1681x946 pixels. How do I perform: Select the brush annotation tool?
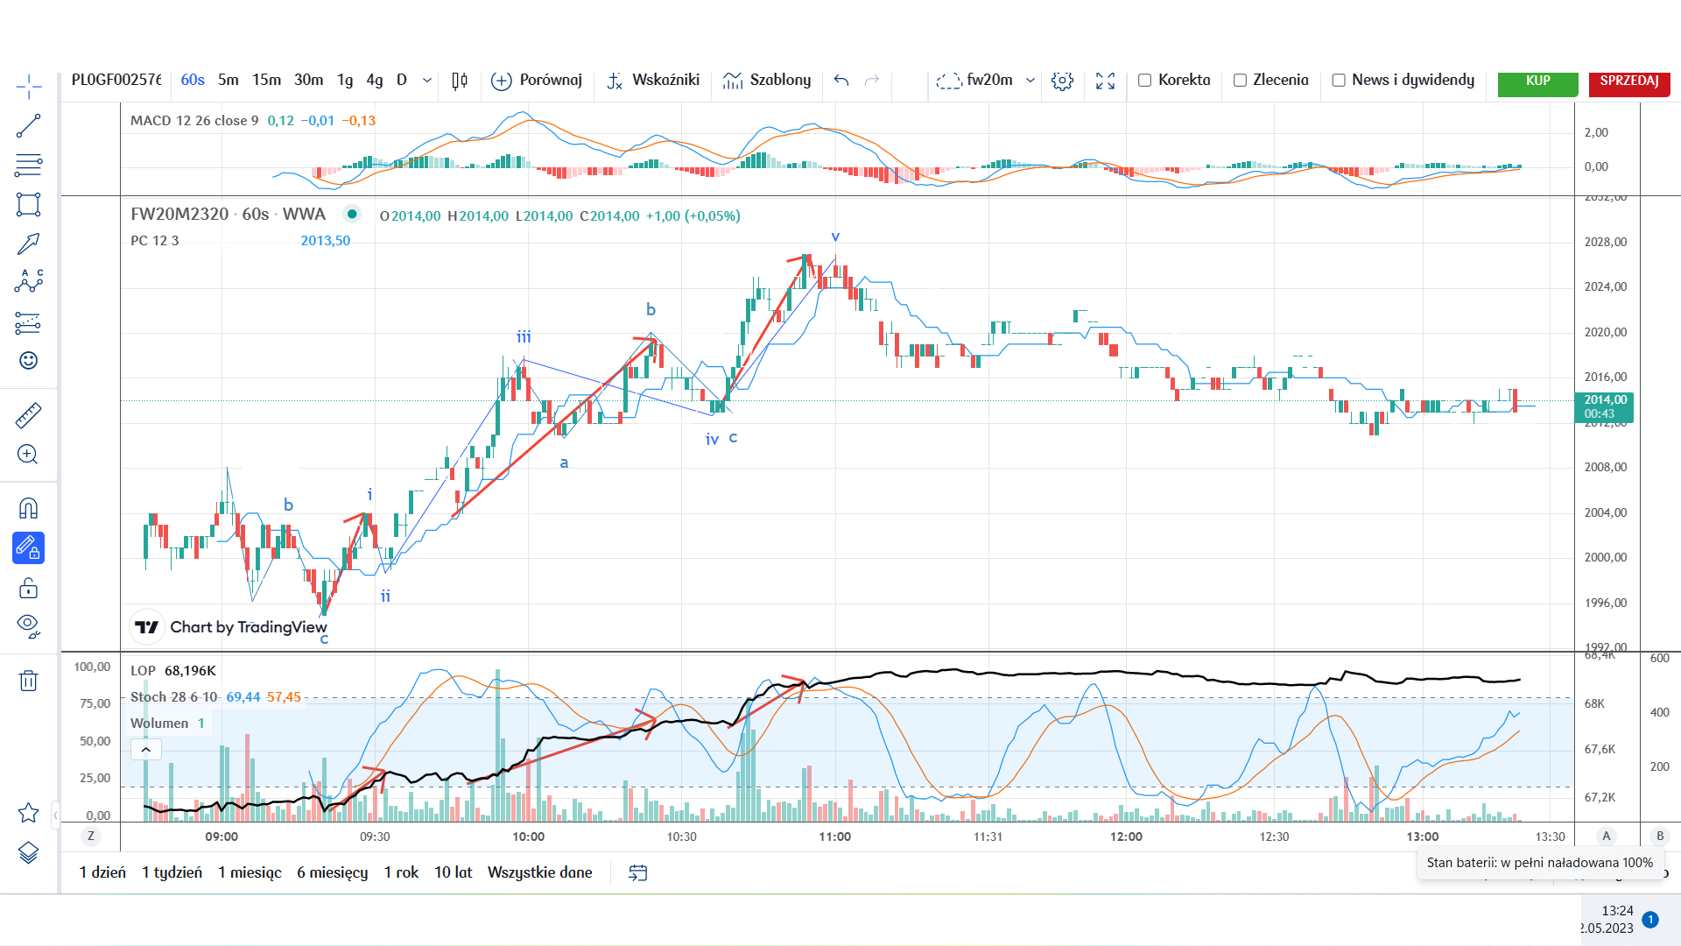[28, 244]
